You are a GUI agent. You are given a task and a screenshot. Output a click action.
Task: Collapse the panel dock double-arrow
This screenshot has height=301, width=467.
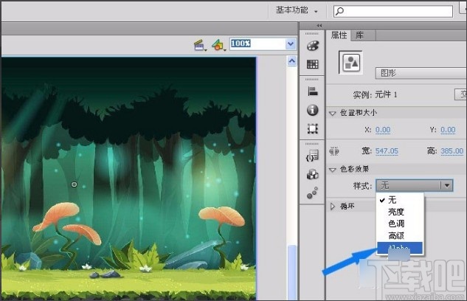319,26
